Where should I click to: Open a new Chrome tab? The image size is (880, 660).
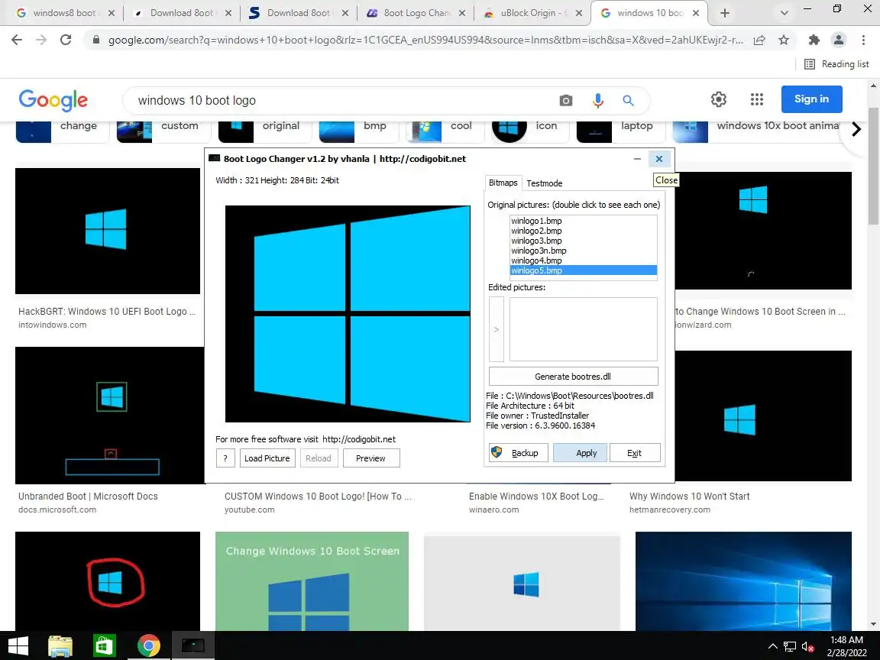(724, 13)
